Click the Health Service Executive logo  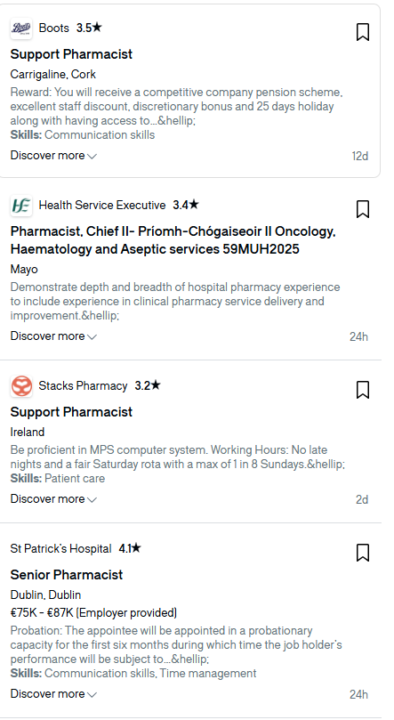pos(21,206)
